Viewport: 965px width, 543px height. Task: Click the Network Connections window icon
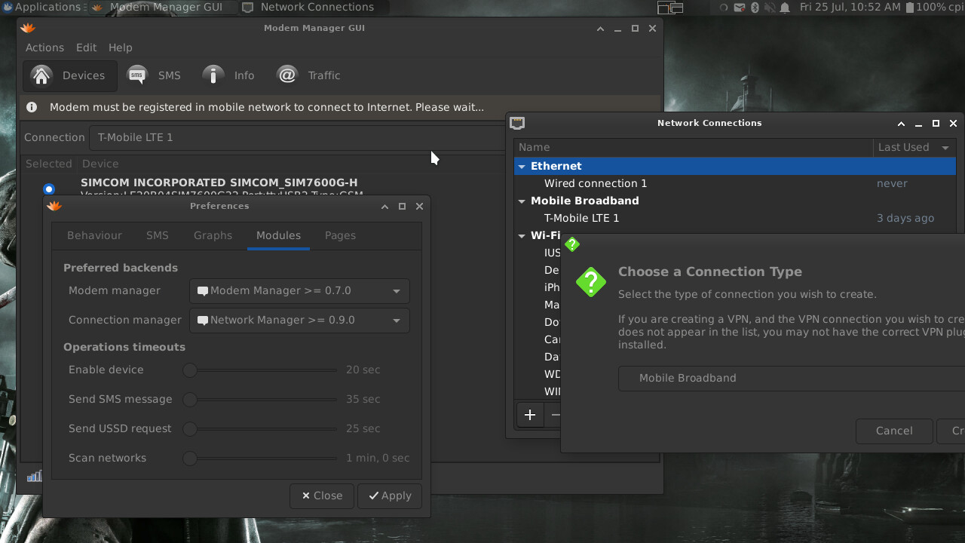pyautogui.click(x=517, y=123)
